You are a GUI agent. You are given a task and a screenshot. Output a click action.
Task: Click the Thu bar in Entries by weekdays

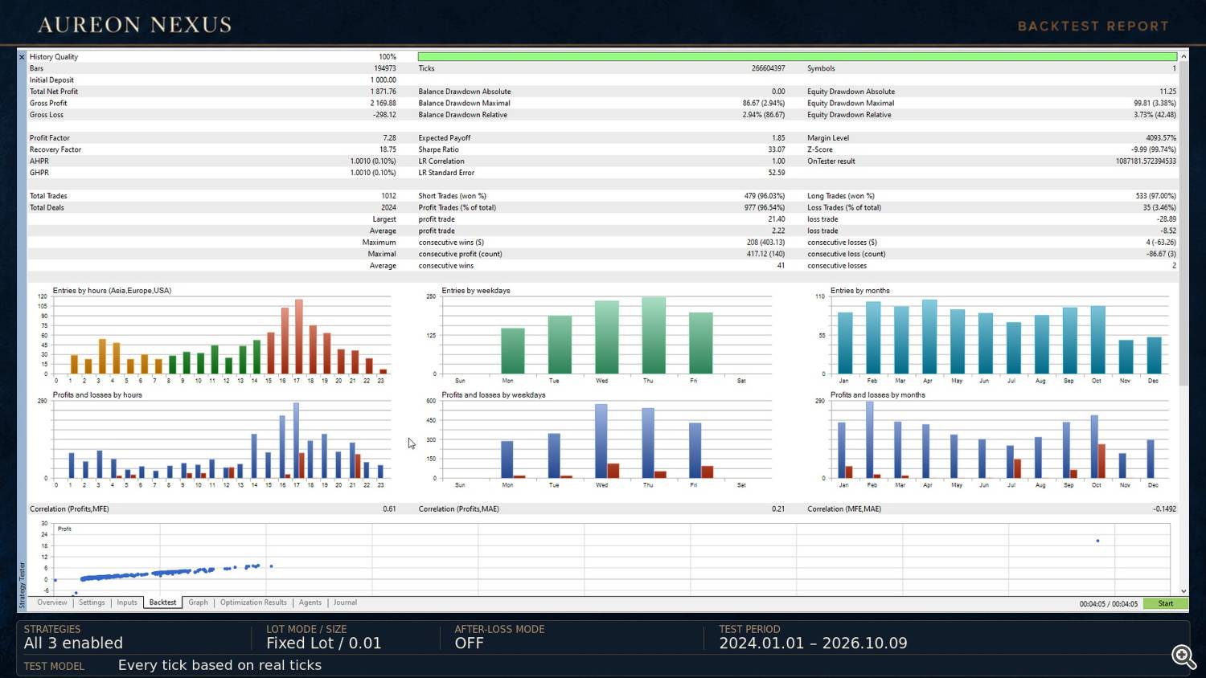pyautogui.click(x=654, y=335)
